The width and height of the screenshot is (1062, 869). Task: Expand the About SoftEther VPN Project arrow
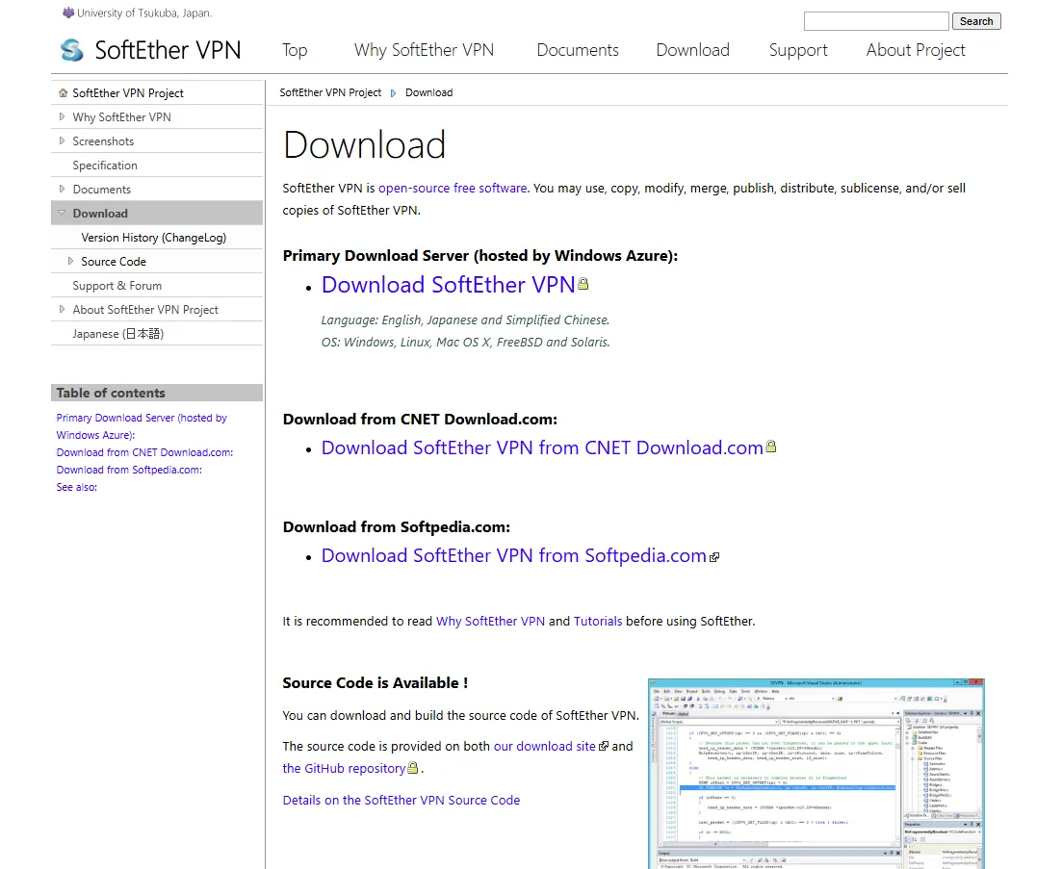[x=62, y=309]
